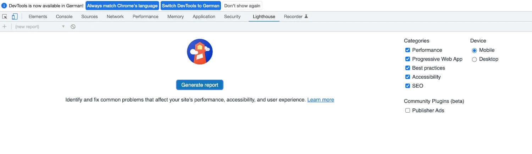Click the blue info icon in notification bar

click(4, 6)
